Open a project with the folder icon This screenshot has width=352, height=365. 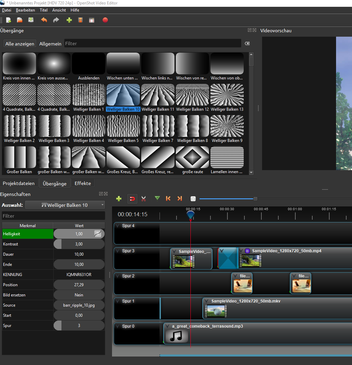point(20,20)
